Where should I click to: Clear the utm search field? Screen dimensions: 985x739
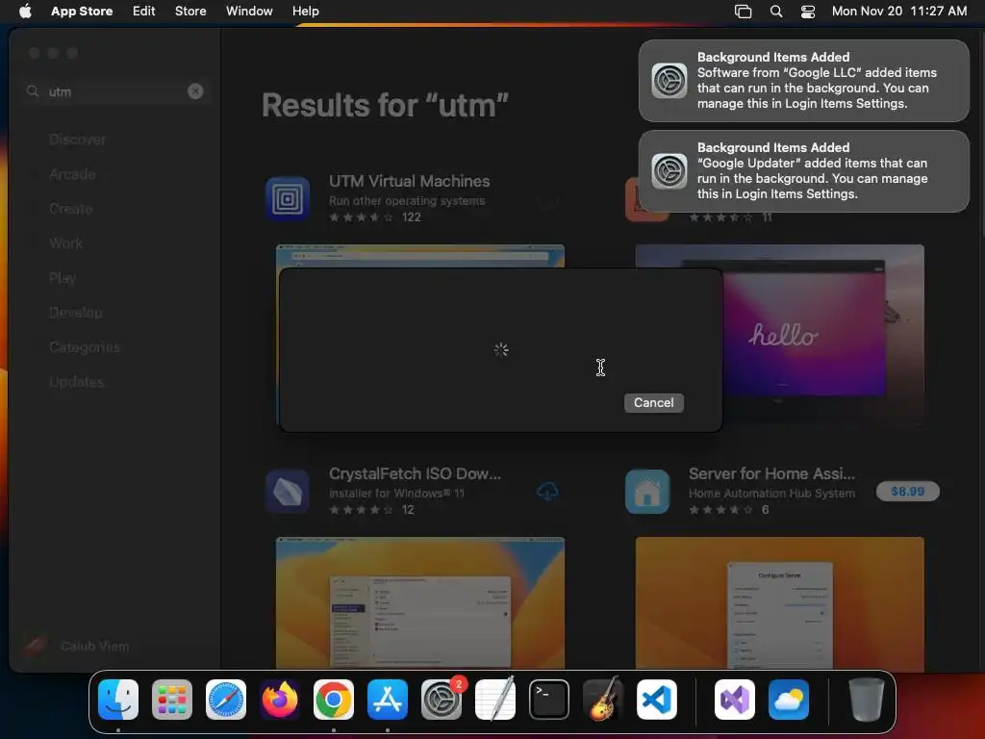(195, 91)
